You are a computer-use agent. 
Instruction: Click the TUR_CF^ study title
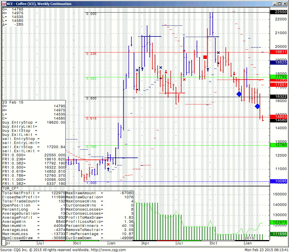click(x=10, y=189)
